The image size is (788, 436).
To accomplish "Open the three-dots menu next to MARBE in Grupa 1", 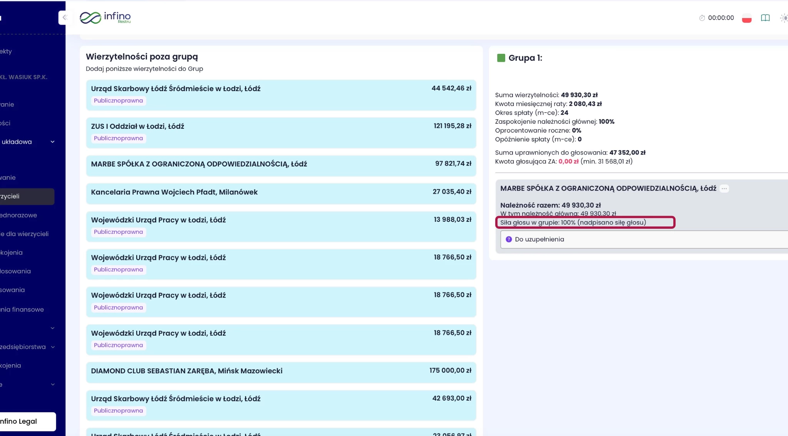I will 724,188.
